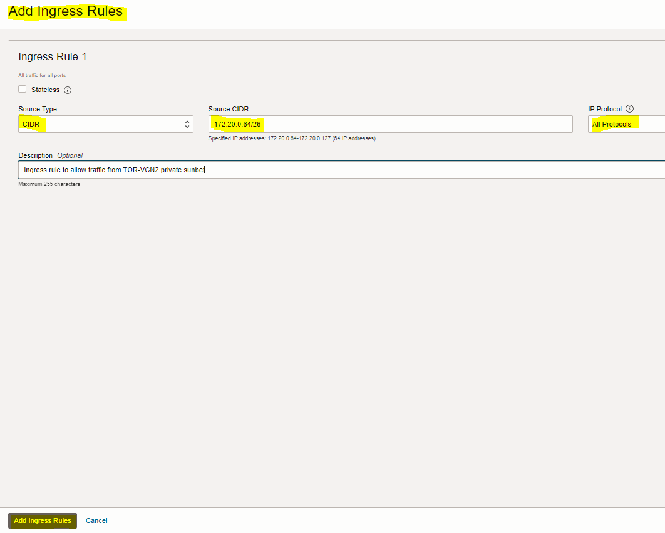Screen dimensions: 665x533
Task: Click the Cancel link
Action: [x=96, y=521]
